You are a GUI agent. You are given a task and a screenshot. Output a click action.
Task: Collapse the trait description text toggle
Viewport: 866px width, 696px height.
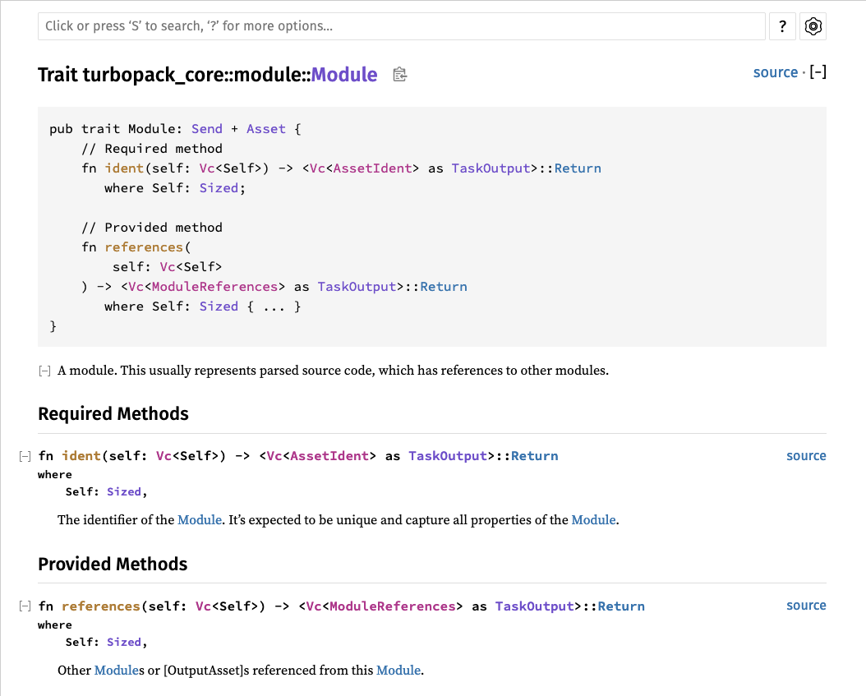44,371
